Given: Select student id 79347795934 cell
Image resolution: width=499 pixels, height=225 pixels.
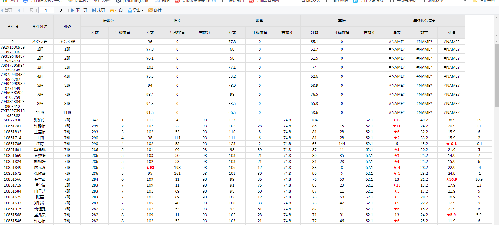Looking at the screenshot, I should 13,67.
